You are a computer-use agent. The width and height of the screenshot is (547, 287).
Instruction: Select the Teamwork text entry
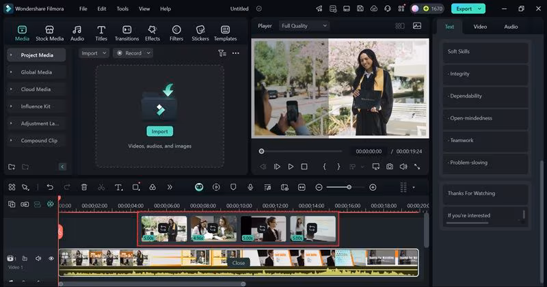coord(485,141)
